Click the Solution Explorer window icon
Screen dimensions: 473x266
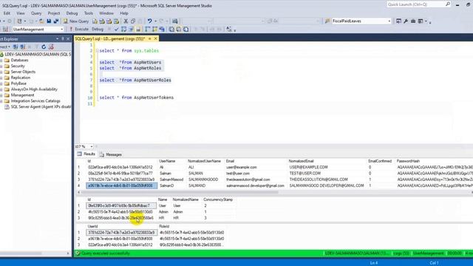tap(398, 21)
